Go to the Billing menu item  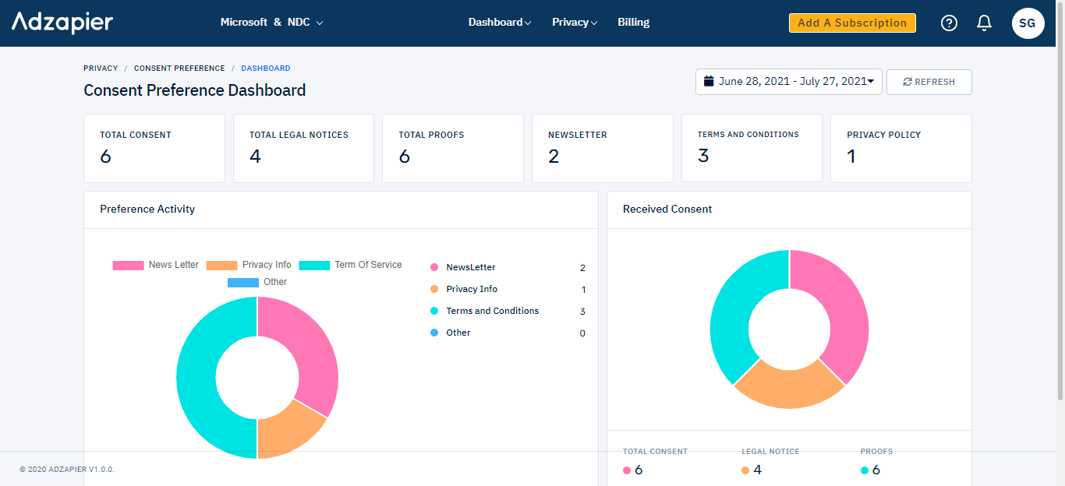(633, 22)
